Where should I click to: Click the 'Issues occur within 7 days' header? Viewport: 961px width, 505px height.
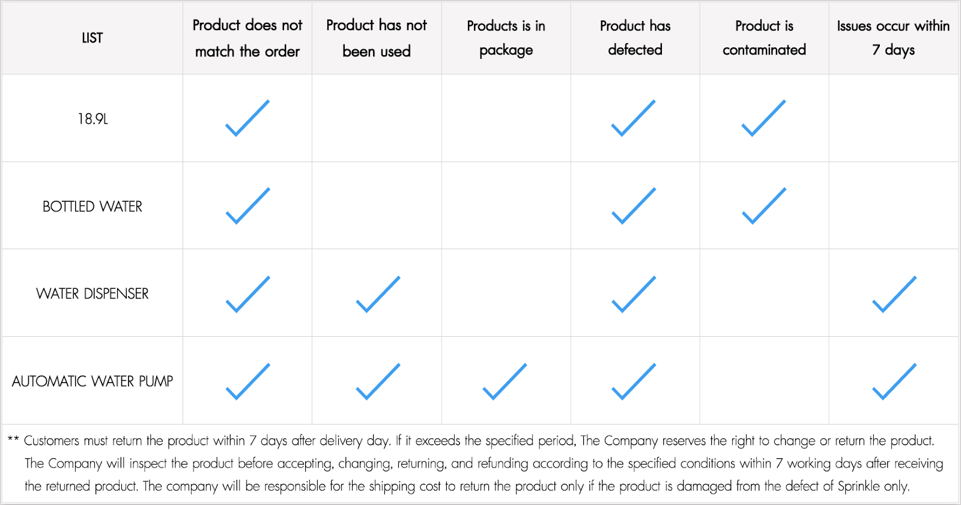pyautogui.click(x=893, y=38)
